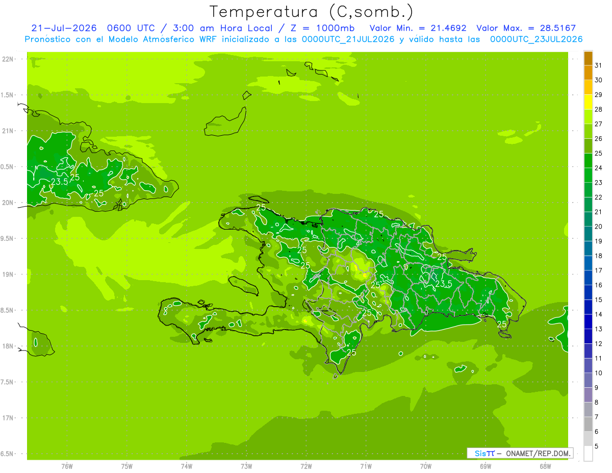
Task: Click the 0000UTC_23JUL2026 validity end time
Action: pos(536,39)
